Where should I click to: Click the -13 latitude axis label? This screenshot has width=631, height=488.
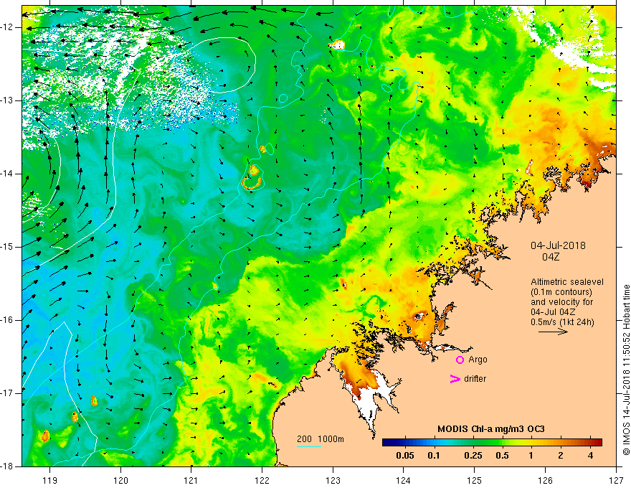pyautogui.click(x=9, y=100)
